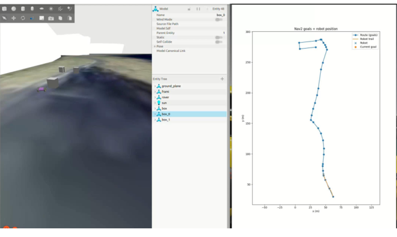
Task: Click the 'Nav2 goals + robot position' plot title
Action: (x=316, y=29)
